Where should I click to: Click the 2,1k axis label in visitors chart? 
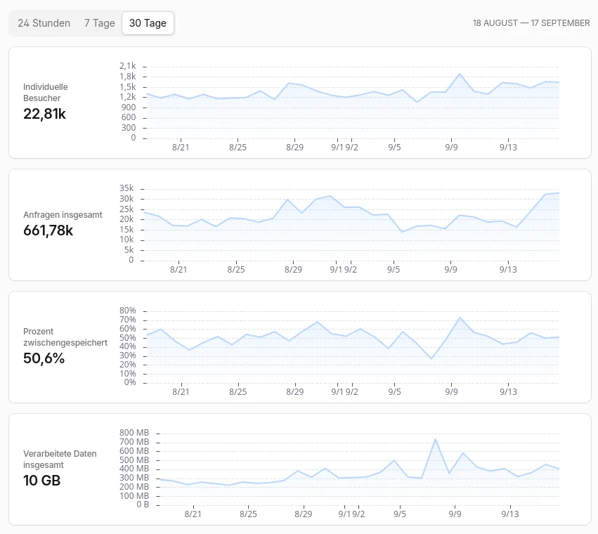(127, 66)
